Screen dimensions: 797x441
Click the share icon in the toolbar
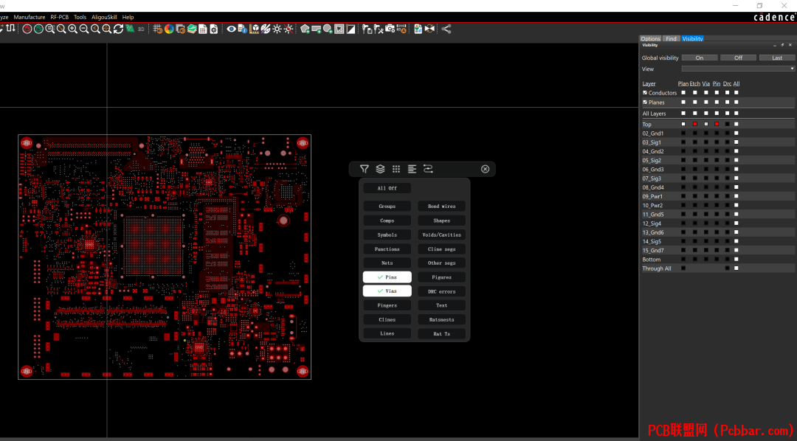[446, 29]
